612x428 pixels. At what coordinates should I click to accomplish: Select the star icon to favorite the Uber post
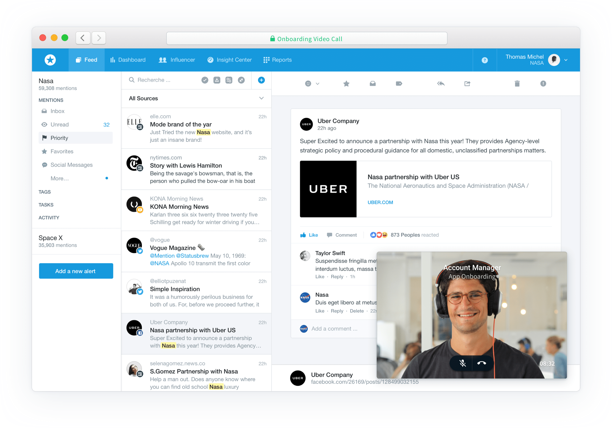point(346,84)
